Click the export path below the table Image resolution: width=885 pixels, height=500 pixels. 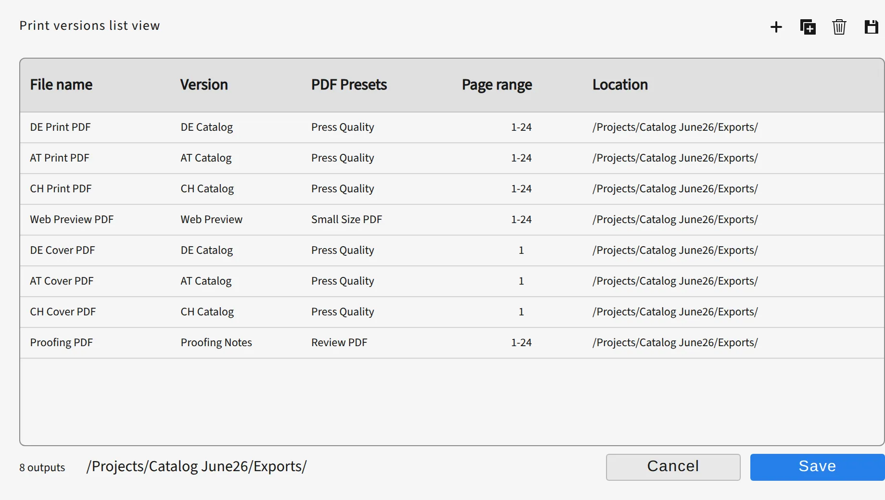click(196, 467)
